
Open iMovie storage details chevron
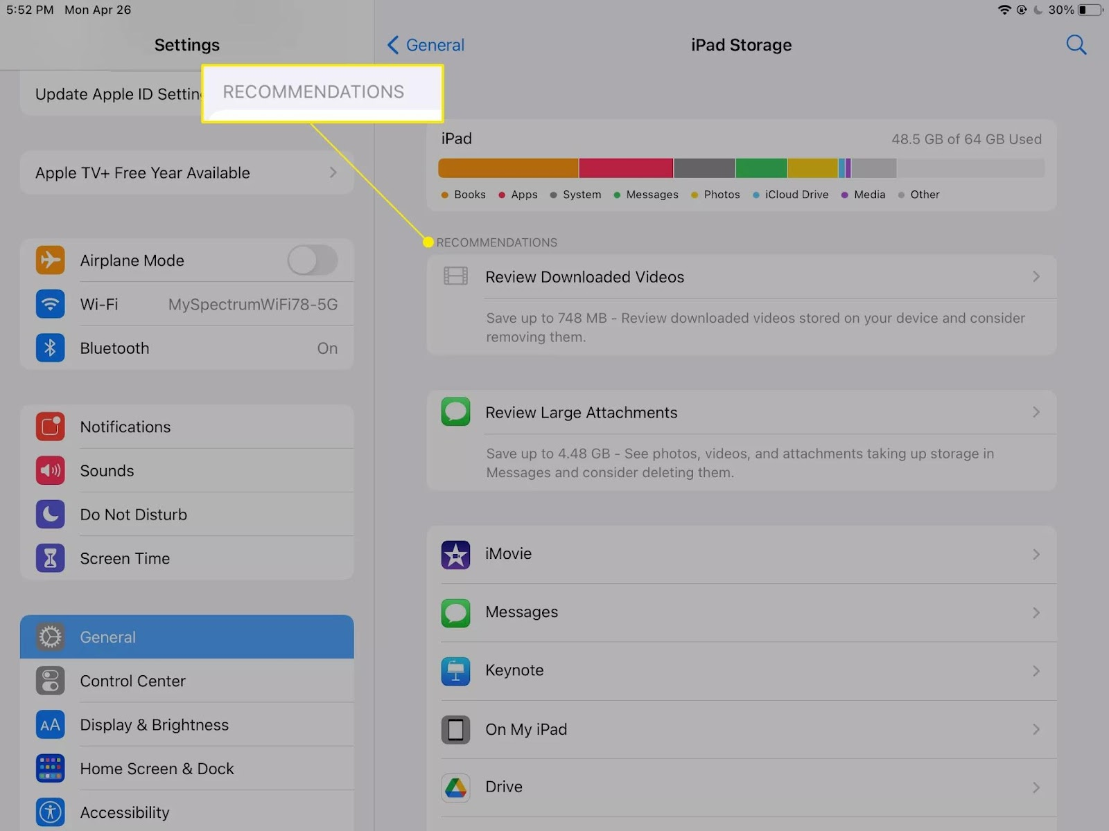click(x=1036, y=554)
